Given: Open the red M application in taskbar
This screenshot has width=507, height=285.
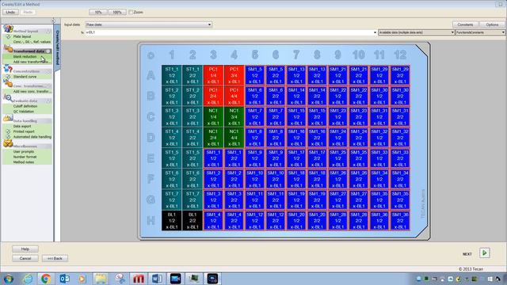Looking at the screenshot, I should (139, 279).
